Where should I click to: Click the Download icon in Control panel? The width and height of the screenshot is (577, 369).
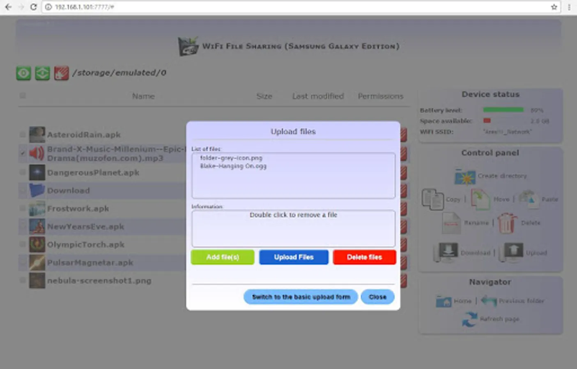(x=446, y=252)
